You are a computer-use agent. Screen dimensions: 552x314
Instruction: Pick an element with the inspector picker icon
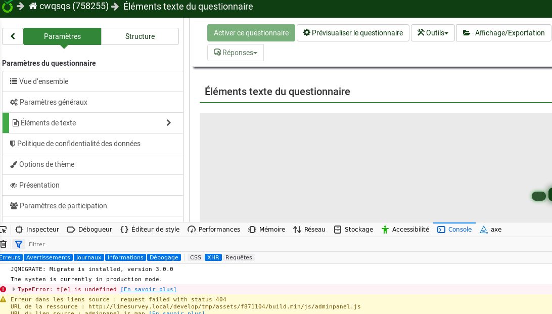3,230
